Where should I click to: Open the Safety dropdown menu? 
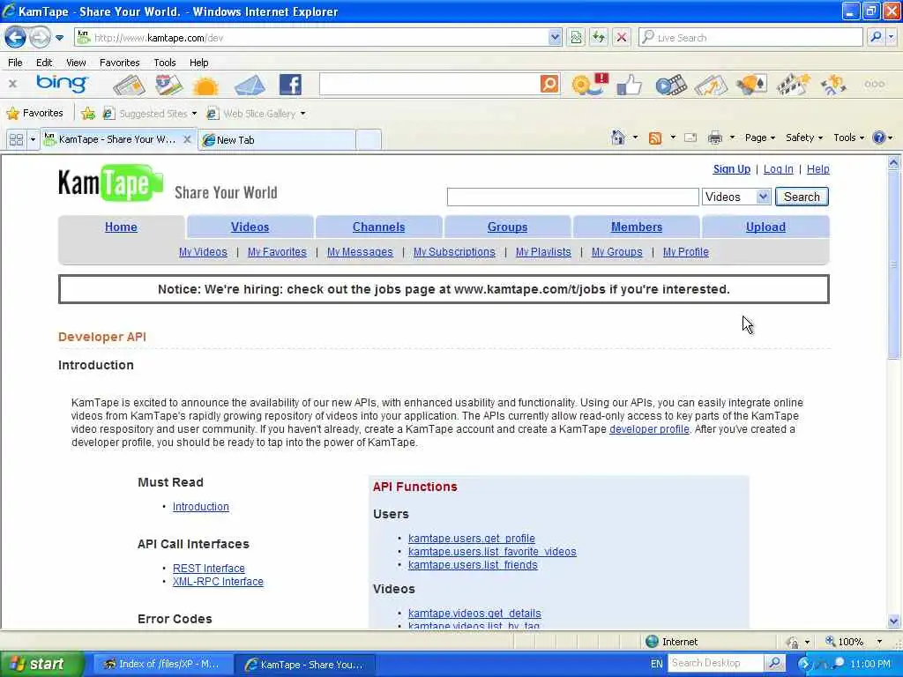(x=804, y=138)
